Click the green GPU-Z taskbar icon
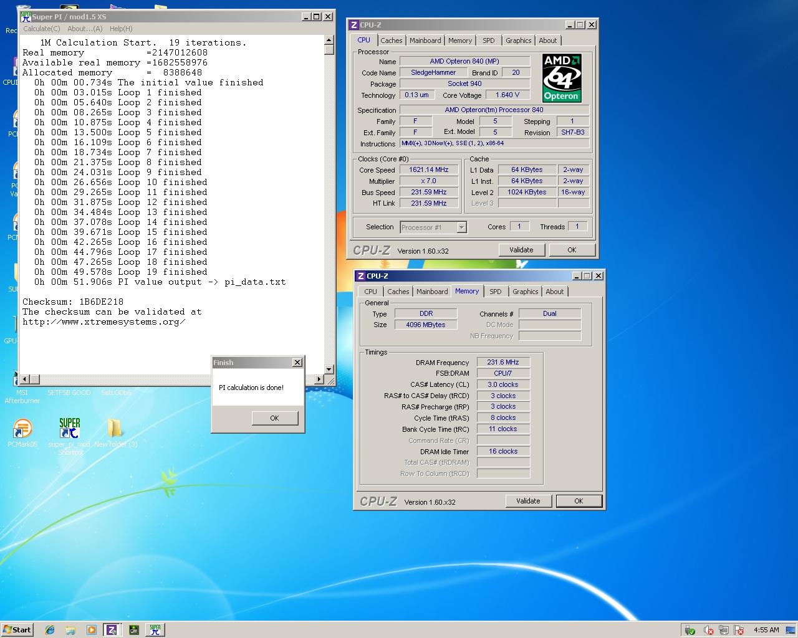This screenshot has width=798, height=638. click(133, 630)
